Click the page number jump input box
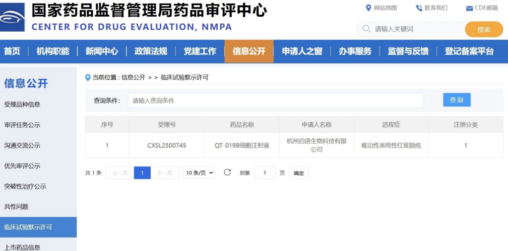The width and height of the screenshot is (508, 251). tap(264, 173)
